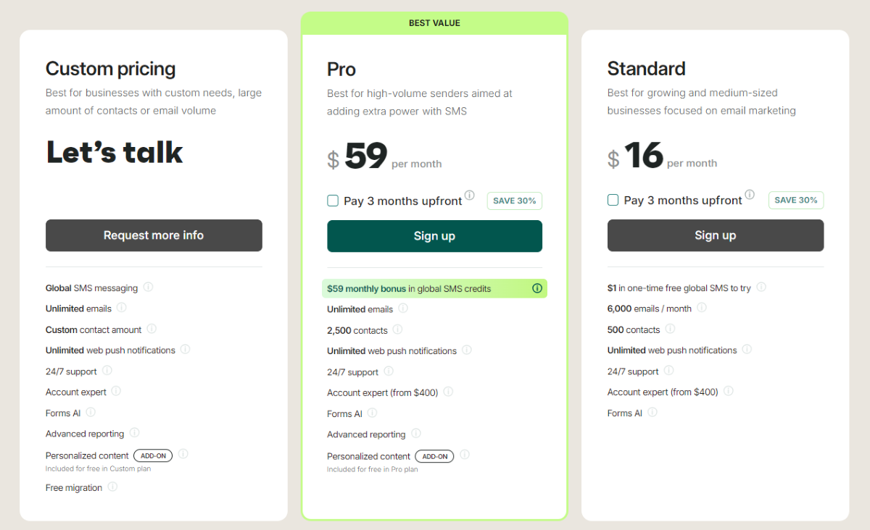
Task: Sign up for the Standard plan
Action: (x=715, y=235)
